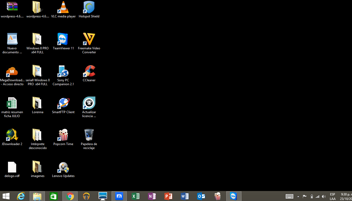Select the seriall Windows 8 PRO folder
Screen dimensions: 352x201
tap(38, 71)
